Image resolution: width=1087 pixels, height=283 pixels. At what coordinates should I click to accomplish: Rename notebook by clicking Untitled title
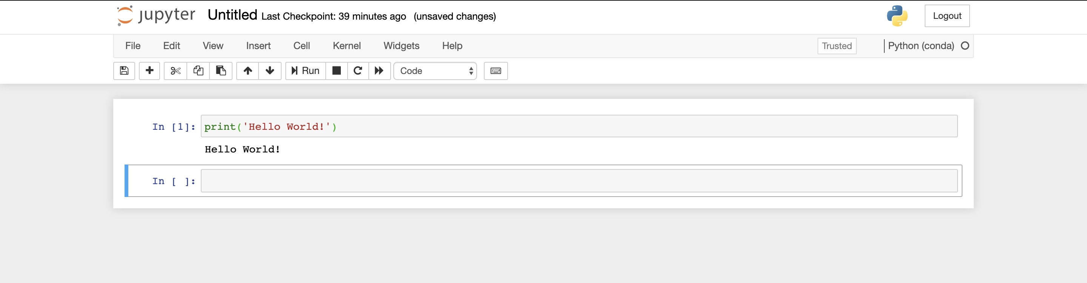[231, 15]
